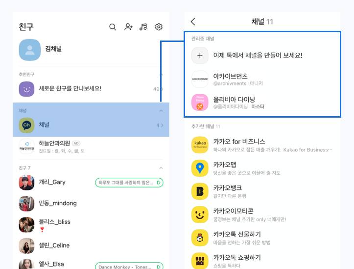Click the plus icon to create channel
Screen dimensions: 354x269
coord(200,56)
